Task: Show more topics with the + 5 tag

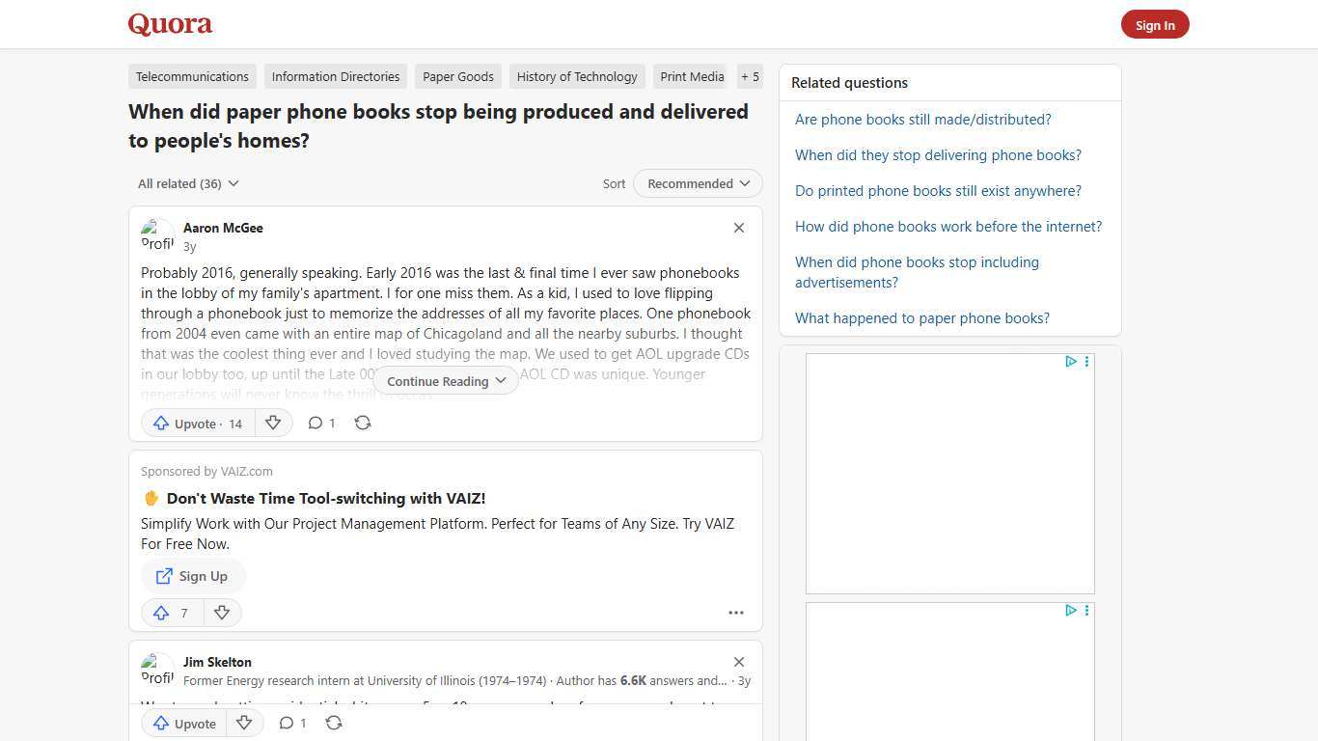Action: click(x=750, y=76)
